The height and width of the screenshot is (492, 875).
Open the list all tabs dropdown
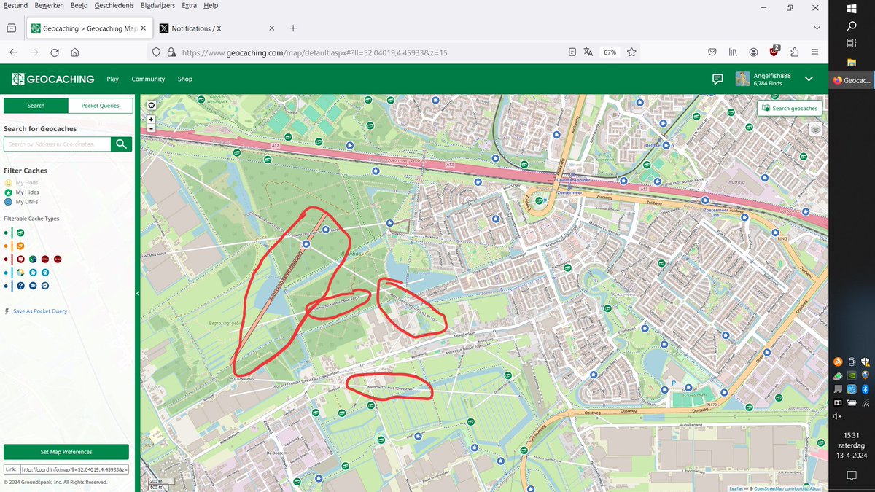point(816,28)
